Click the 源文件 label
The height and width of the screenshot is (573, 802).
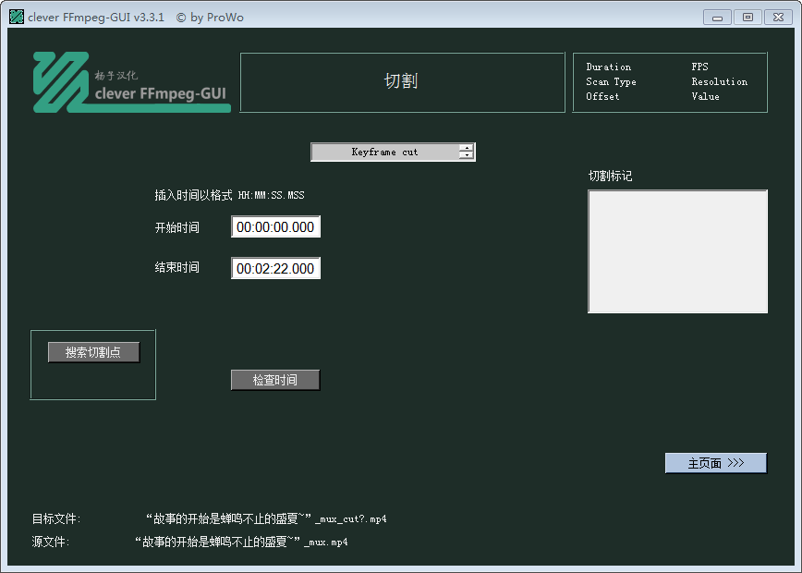(x=51, y=542)
